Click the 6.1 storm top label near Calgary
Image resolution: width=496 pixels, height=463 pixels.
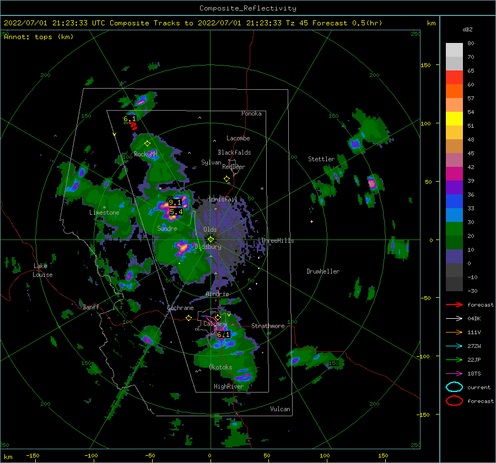click(x=223, y=334)
